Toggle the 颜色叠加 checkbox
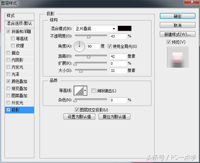This screenshot has height=163, width=200. tap(8, 81)
